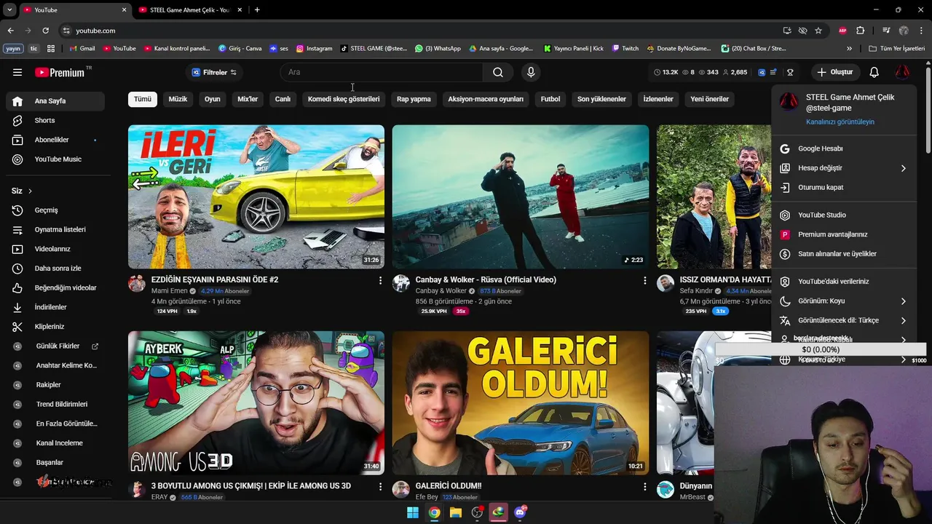Open the Instagram bookmark

315,49
